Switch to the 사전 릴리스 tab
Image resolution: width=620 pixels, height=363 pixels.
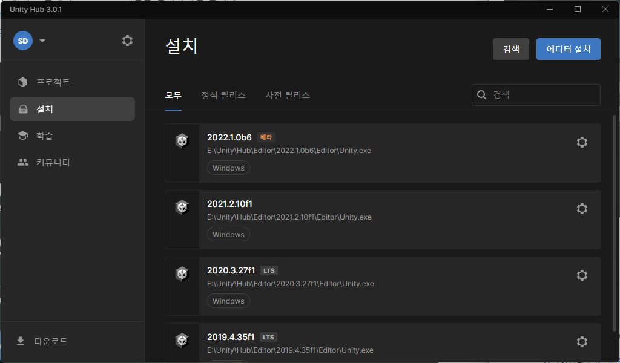[x=288, y=95]
